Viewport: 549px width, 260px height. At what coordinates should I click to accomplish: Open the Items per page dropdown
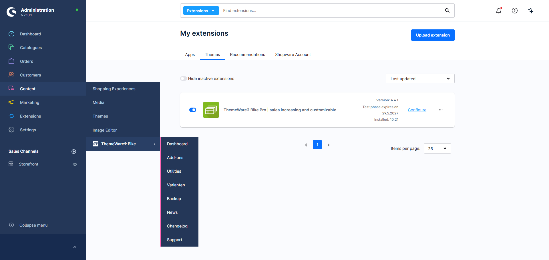pos(437,148)
